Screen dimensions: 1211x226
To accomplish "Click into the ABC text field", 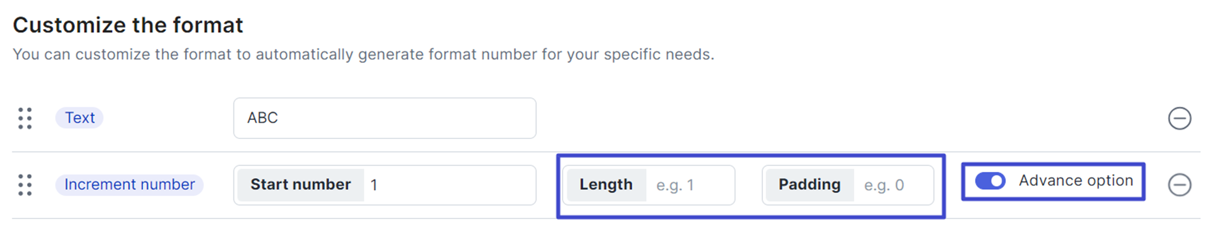I will pos(385,118).
